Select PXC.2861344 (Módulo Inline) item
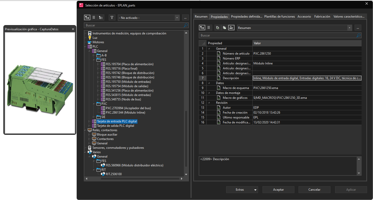This screenshot has width=373, height=200. point(126,113)
